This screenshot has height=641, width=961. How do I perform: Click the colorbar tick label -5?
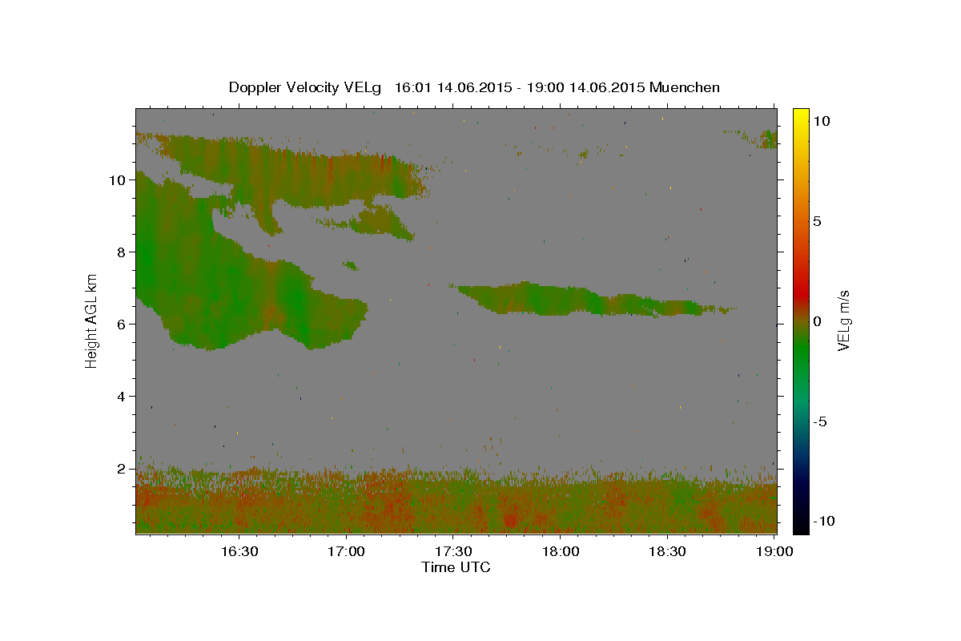pos(821,421)
